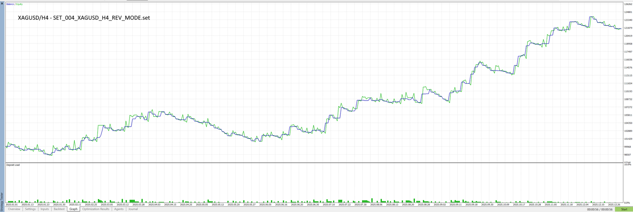Screen dimensions: 633x212
Task: Click the 2025.12.26 date label
Action: tap(614, 205)
